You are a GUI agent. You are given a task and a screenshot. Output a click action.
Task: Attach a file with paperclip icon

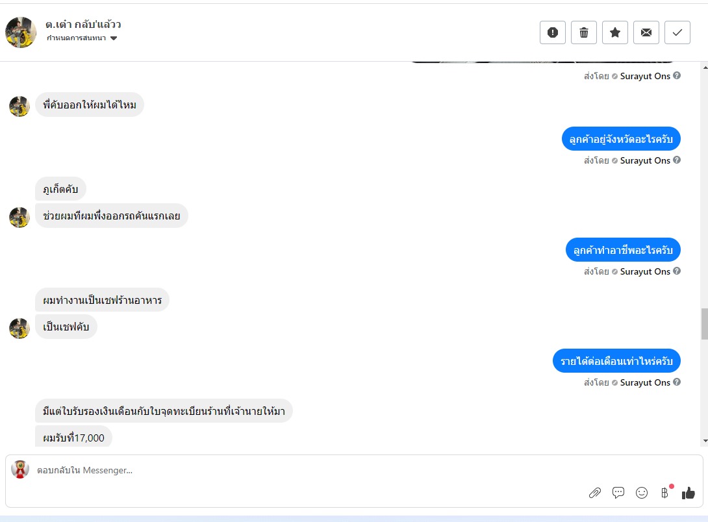(x=595, y=493)
